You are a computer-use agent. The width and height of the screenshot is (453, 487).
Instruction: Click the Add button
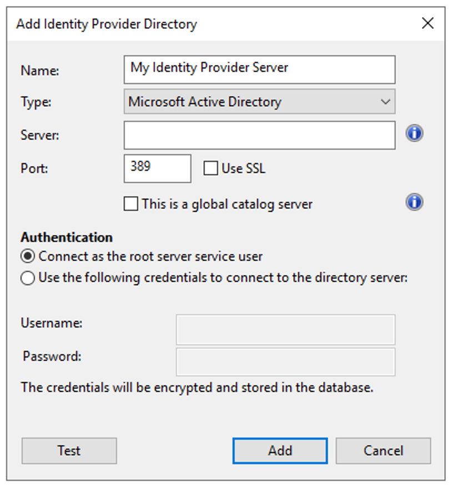(280, 450)
